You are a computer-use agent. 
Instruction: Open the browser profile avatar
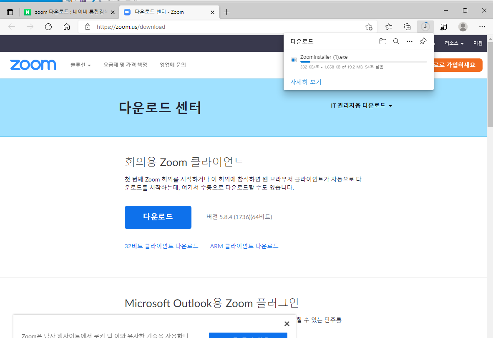pos(463,27)
